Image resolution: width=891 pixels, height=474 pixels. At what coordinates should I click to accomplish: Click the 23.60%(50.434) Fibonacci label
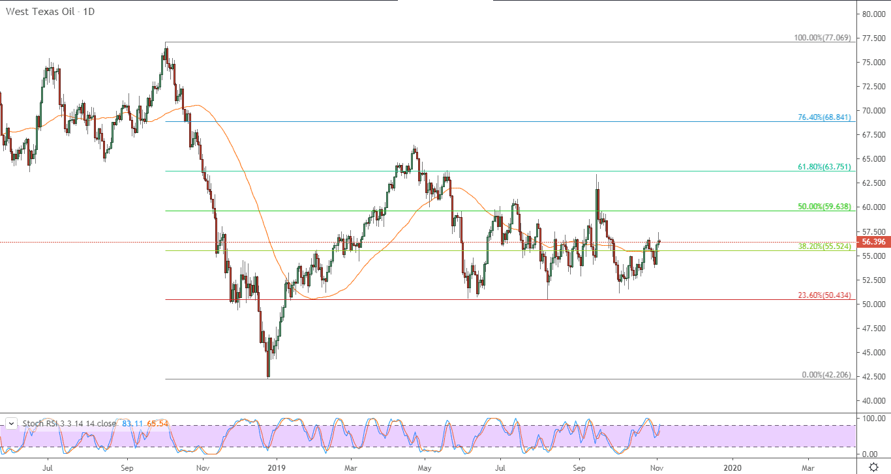click(x=824, y=295)
